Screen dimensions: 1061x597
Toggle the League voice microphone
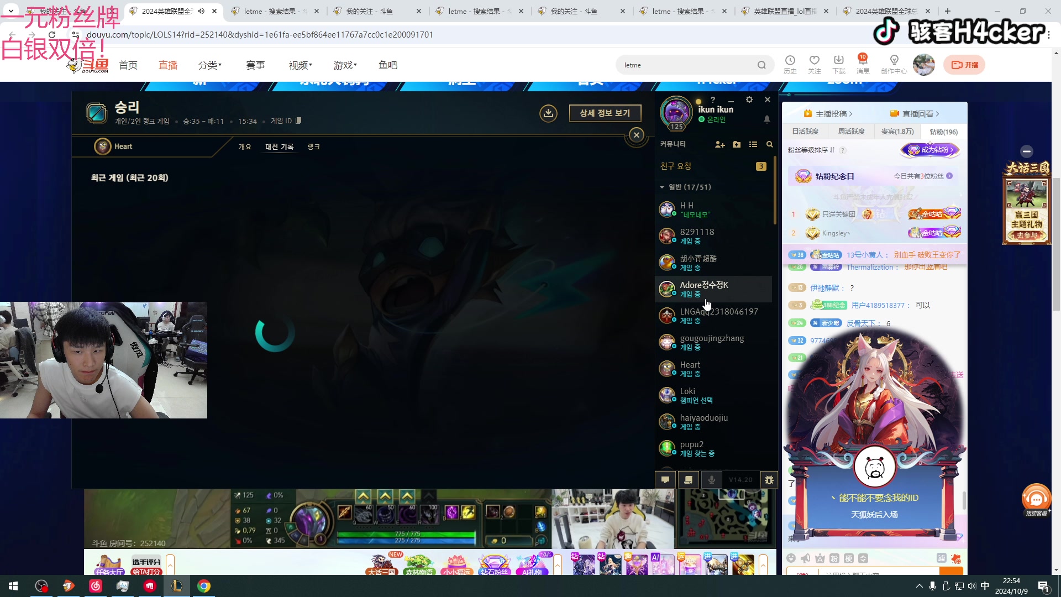pos(712,480)
